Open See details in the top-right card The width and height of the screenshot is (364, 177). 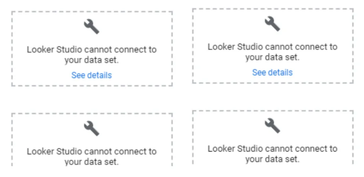pyautogui.click(x=272, y=72)
